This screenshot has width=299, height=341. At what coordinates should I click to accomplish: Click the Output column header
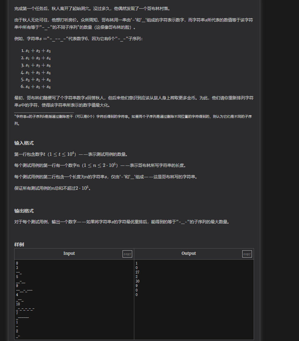click(189, 253)
